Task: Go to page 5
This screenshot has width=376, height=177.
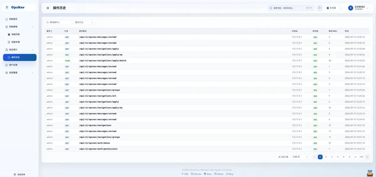Action: click(344, 157)
